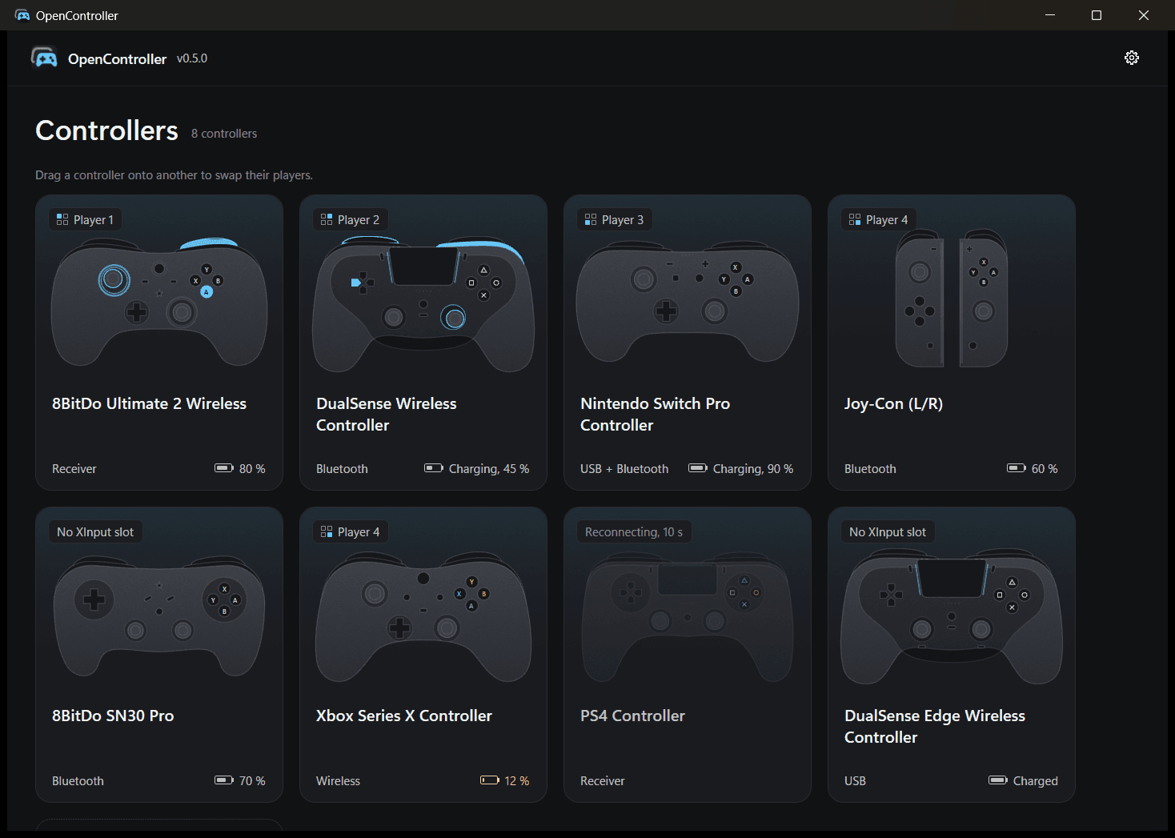The height and width of the screenshot is (838, 1175).
Task: Click No XInput slot badge on 8BitDo SN30 Pro
Action: (x=95, y=531)
